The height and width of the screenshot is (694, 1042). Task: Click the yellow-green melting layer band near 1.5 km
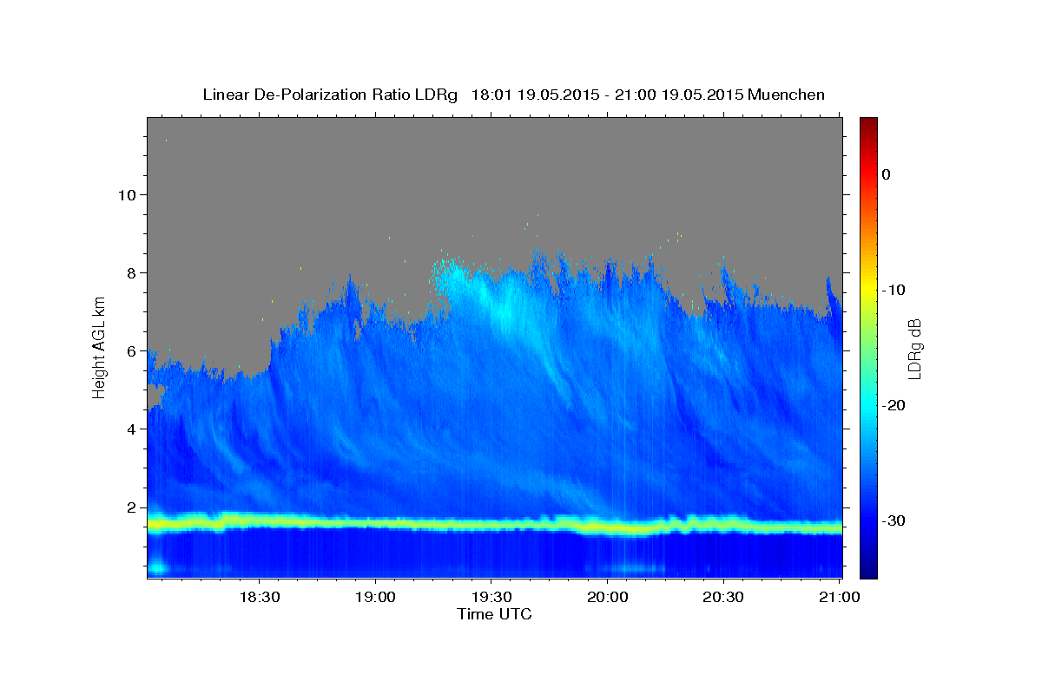pos(495,524)
